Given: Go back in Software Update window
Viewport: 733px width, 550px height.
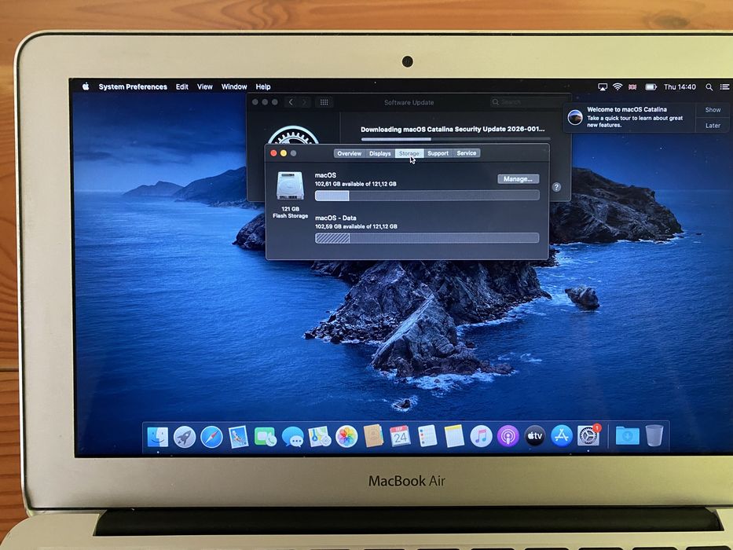Looking at the screenshot, I should (x=291, y=102).
